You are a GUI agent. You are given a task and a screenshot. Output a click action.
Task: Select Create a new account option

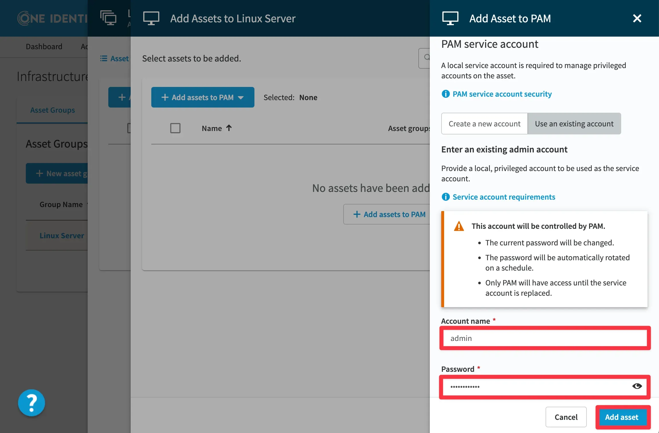pyautogui.click(x=484, y=124)
